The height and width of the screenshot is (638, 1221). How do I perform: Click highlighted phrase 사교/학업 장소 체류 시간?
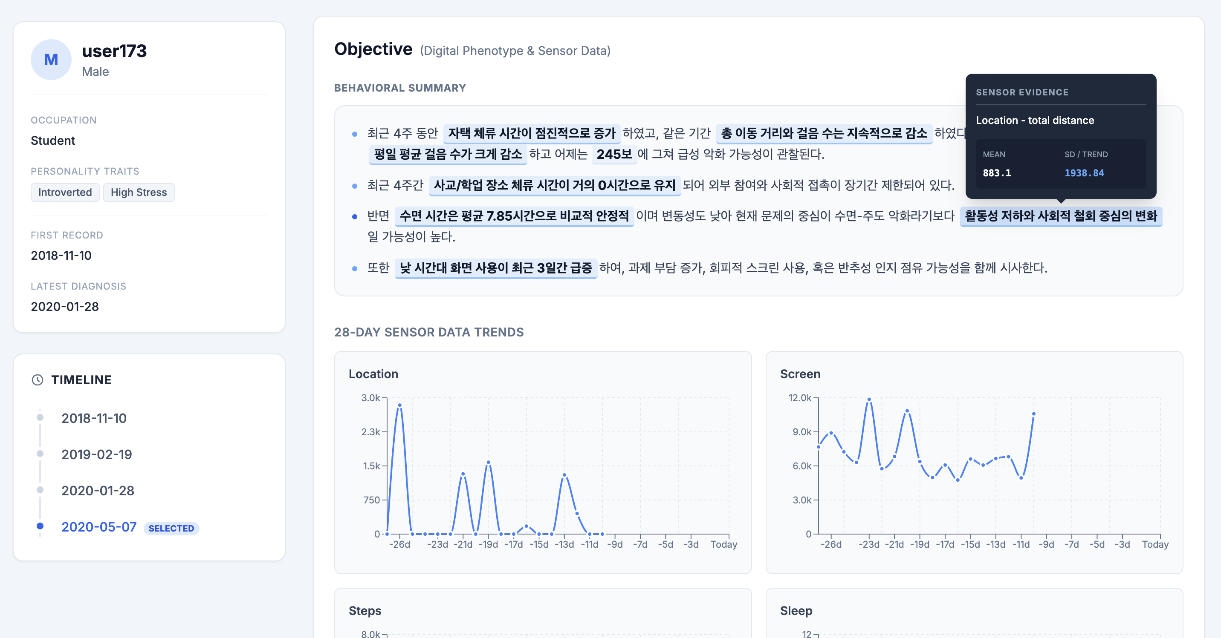554,185
